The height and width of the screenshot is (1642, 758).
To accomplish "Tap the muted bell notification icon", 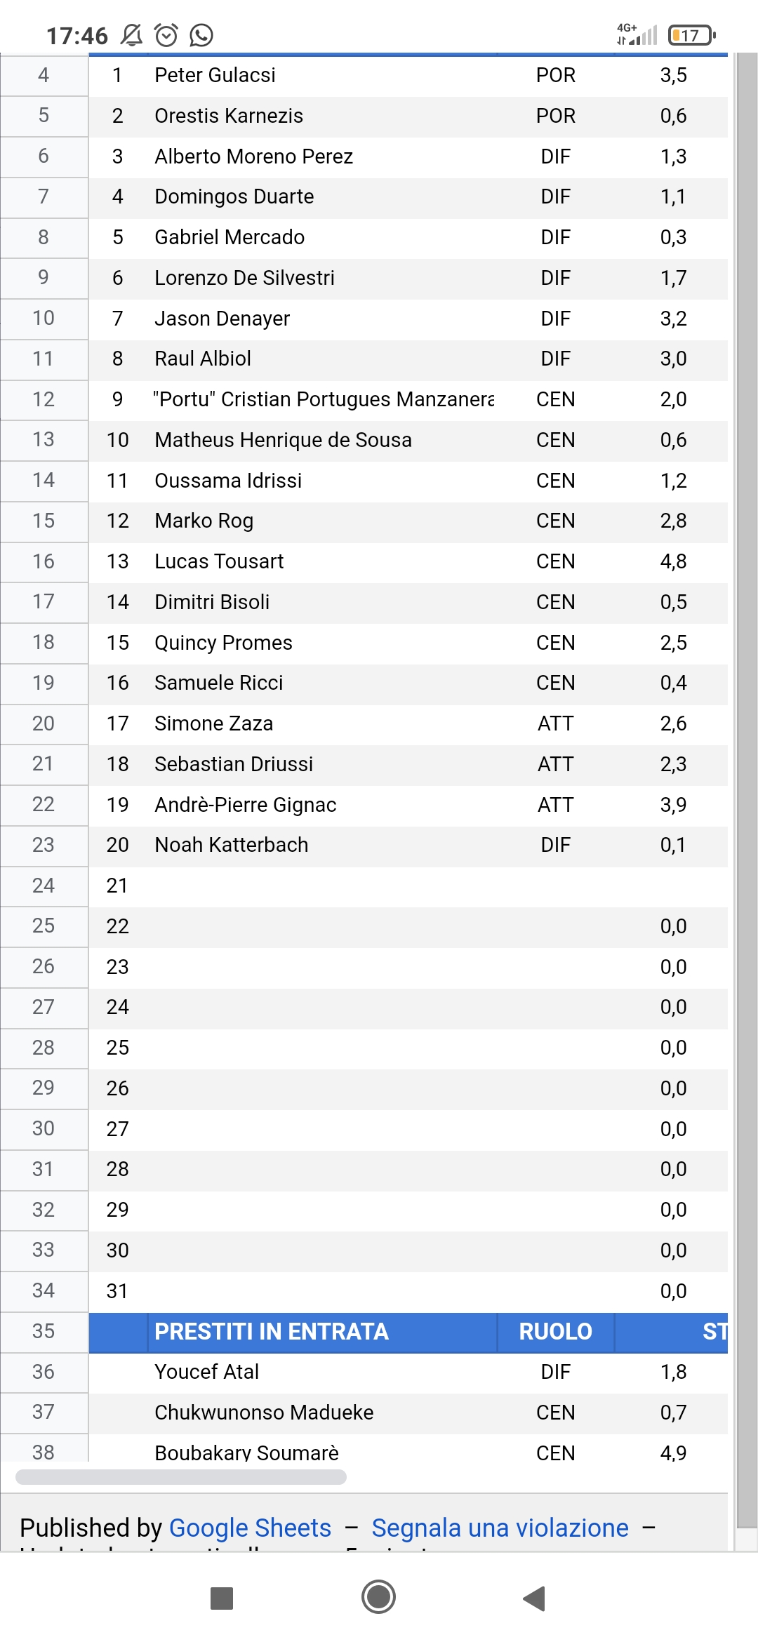I will coord(131,35).
